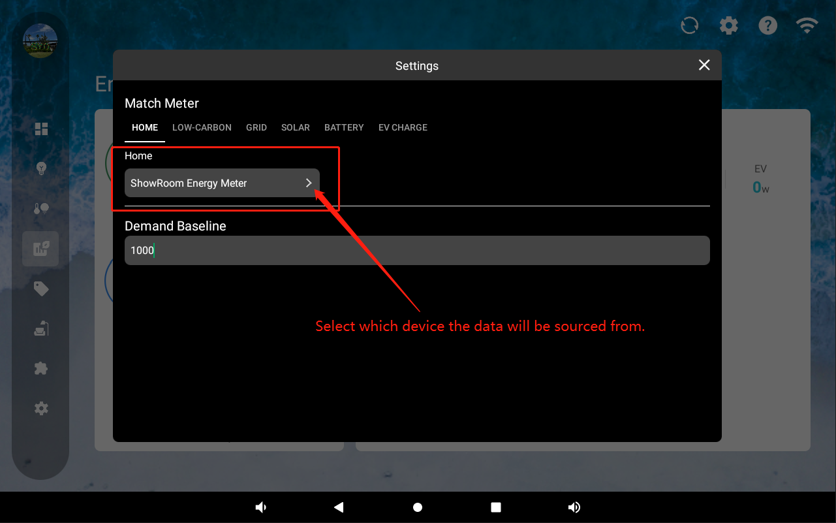Open the top-right settings gear
This screenshot has width=836, height=523.
pyautogui.click(x=728, y=25)
